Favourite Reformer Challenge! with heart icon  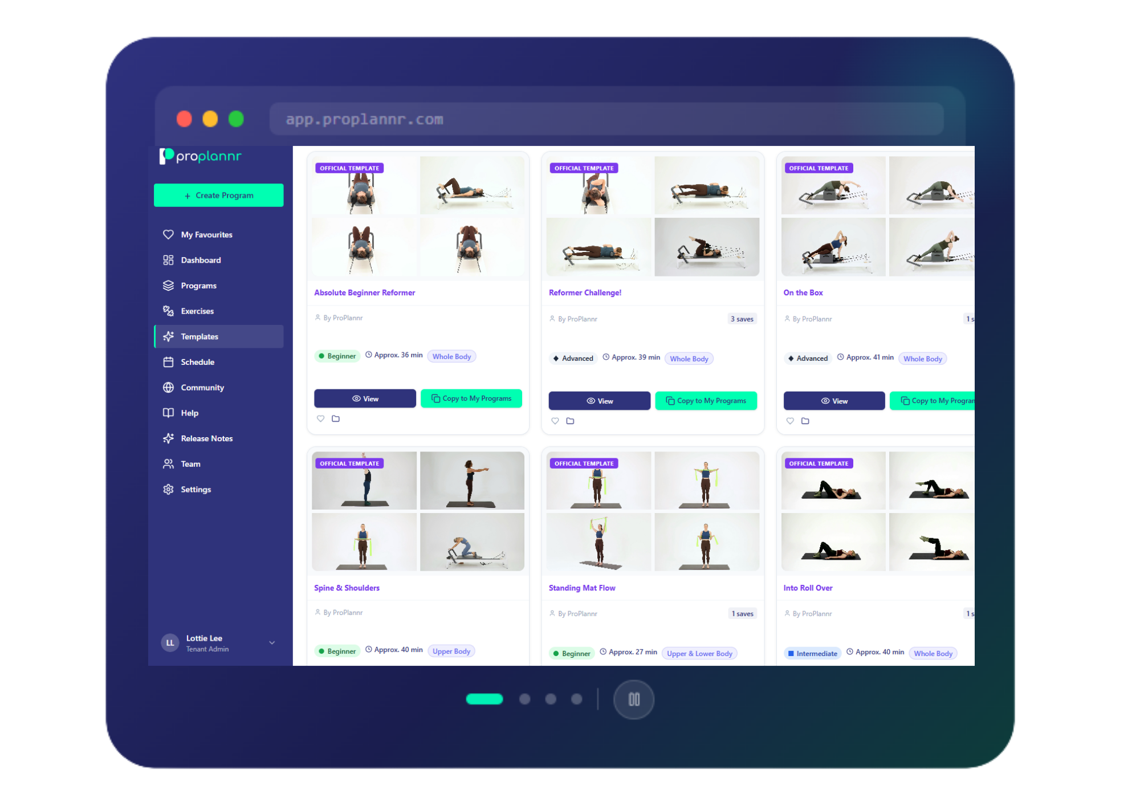point(555,421)
